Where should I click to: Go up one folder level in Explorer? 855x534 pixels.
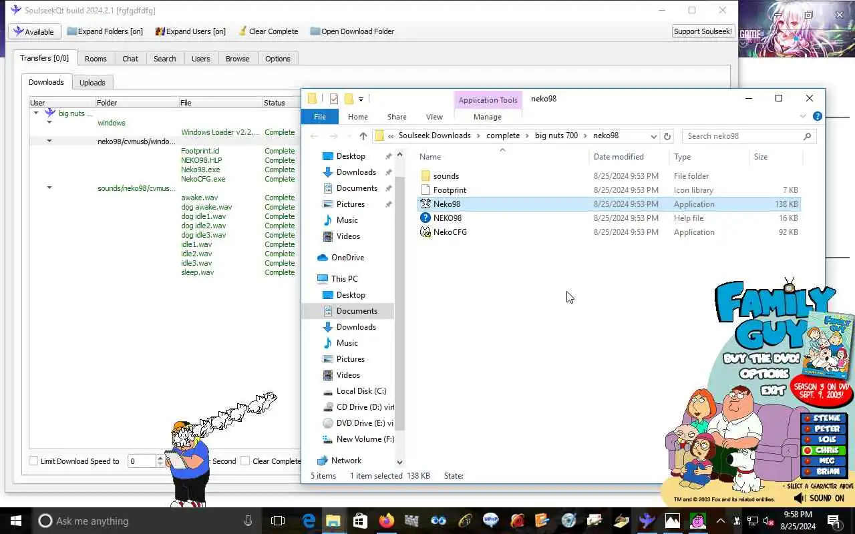[363, 136]
